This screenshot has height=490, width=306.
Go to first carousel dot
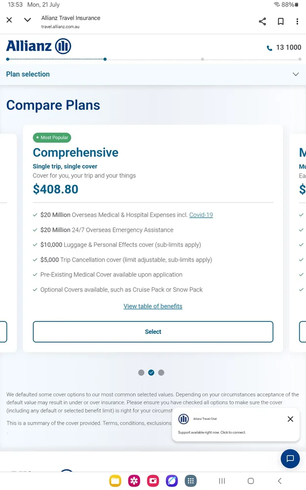click(x=141, y=372)
